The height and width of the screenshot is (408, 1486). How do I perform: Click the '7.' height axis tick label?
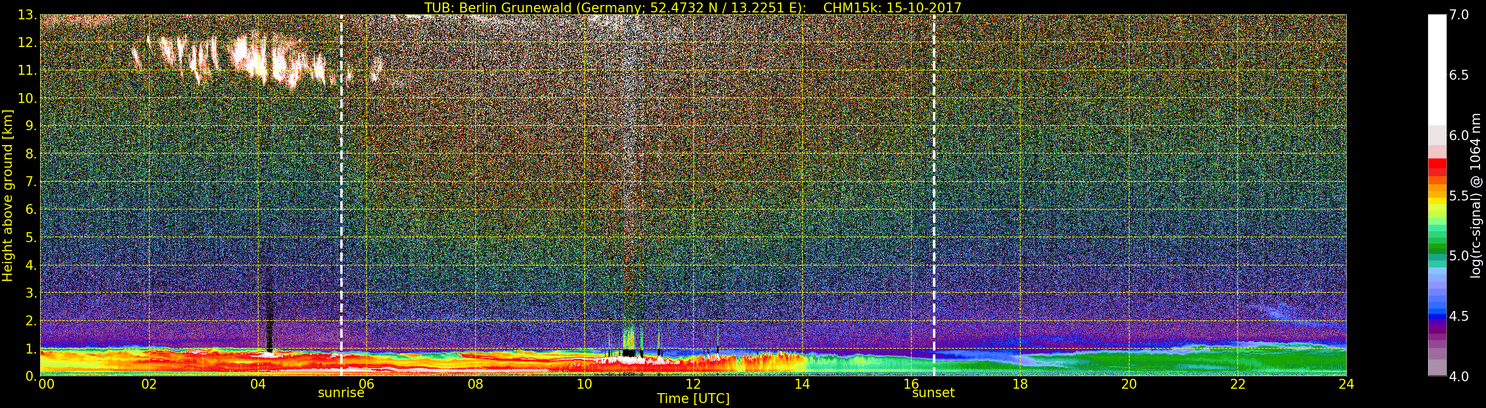click(x=31, y=182)
